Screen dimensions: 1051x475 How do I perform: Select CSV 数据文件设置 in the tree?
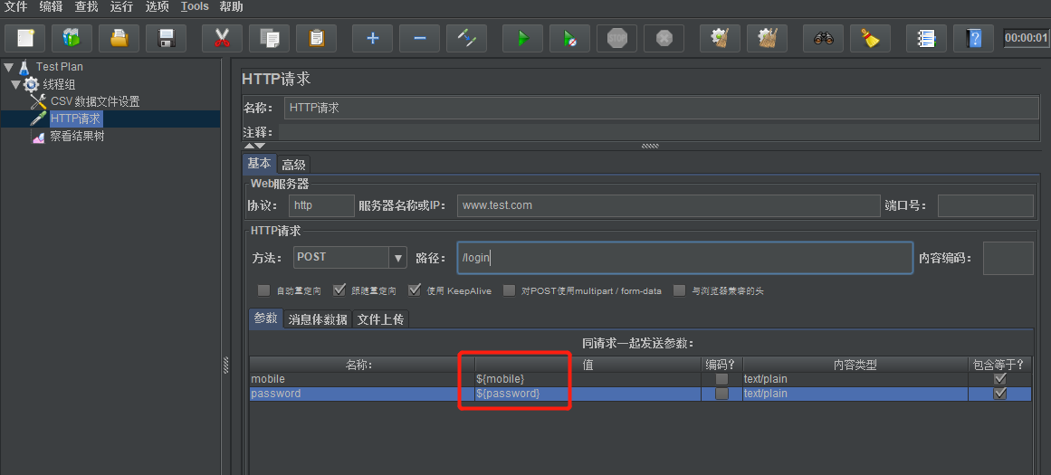[94, 101]
